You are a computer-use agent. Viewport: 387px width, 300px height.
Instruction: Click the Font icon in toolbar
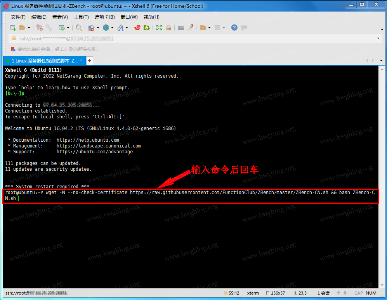click(120, 28)
